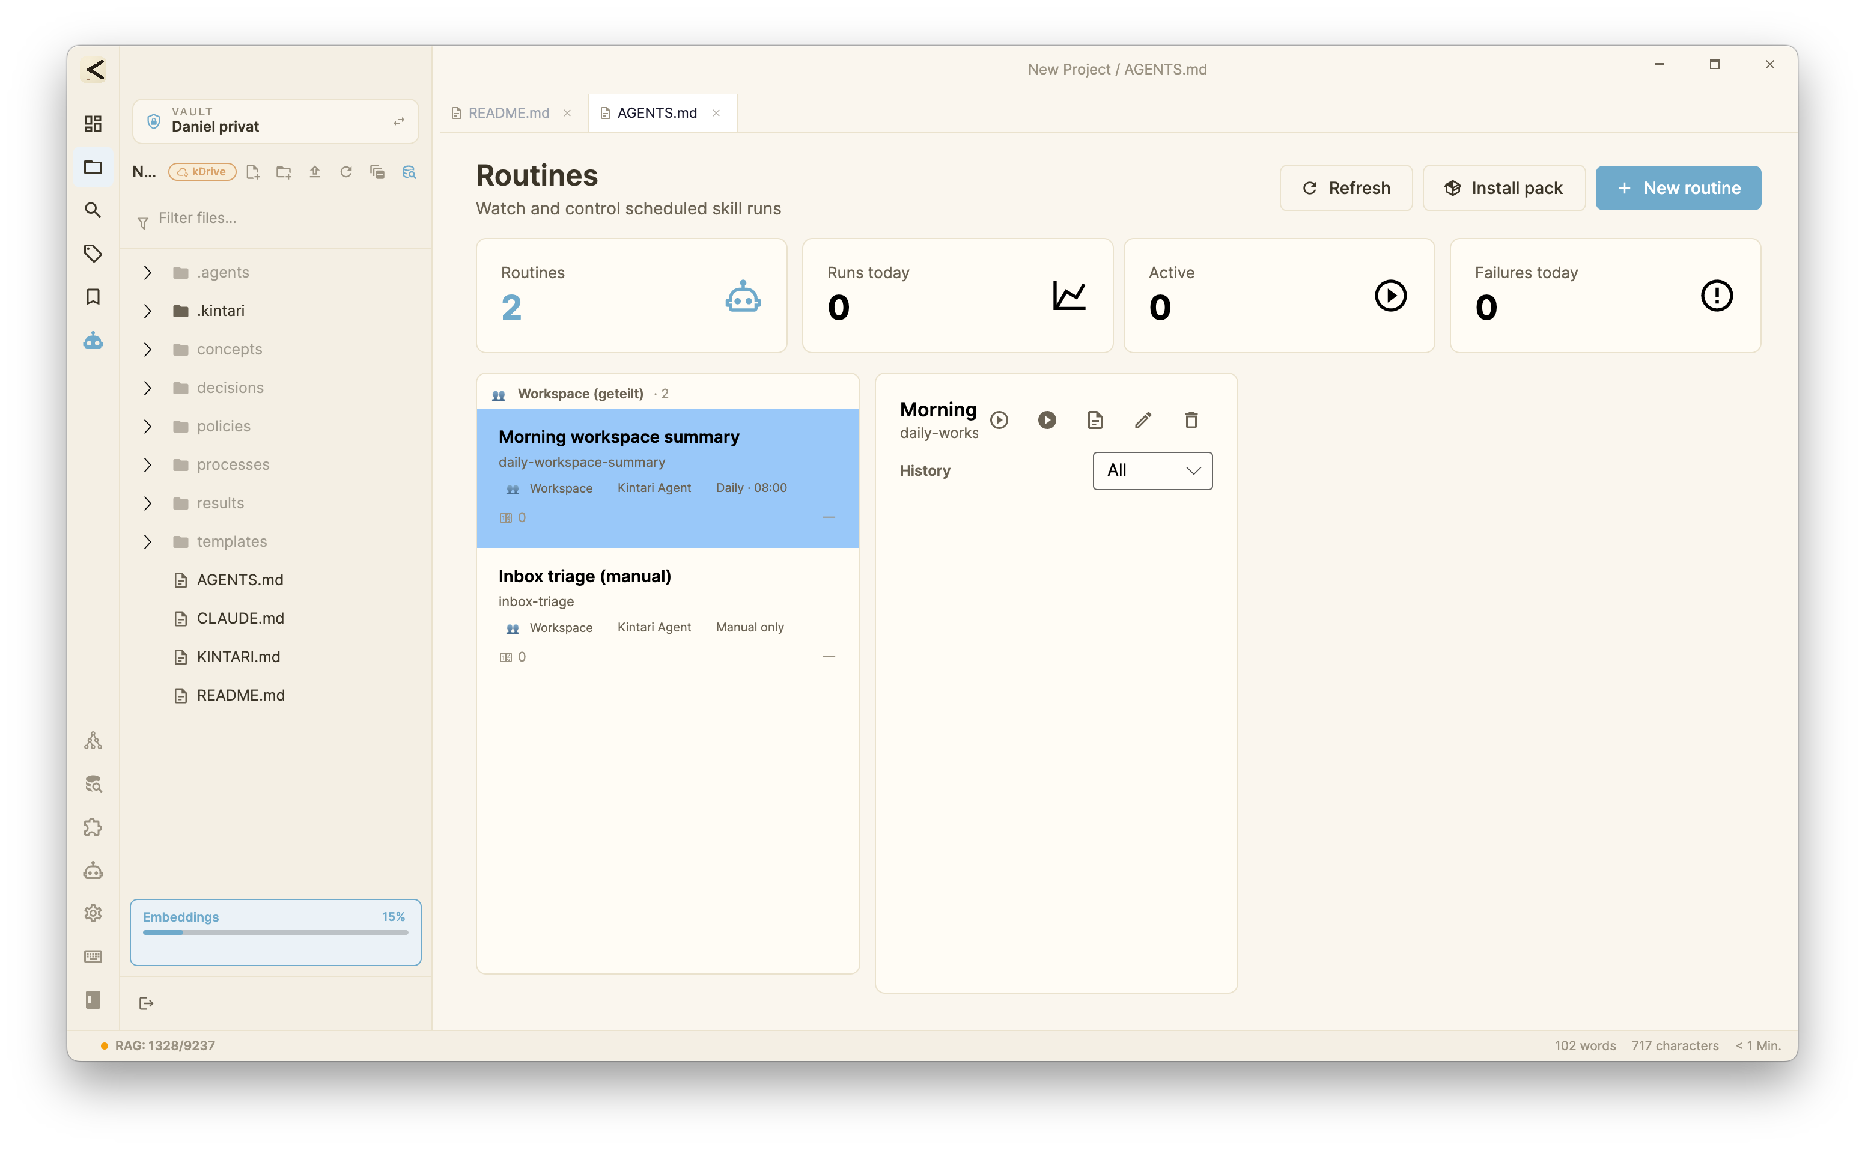Expand the .agents folder
This screenshot has width=1865, height=1150.
pos(148,272)
